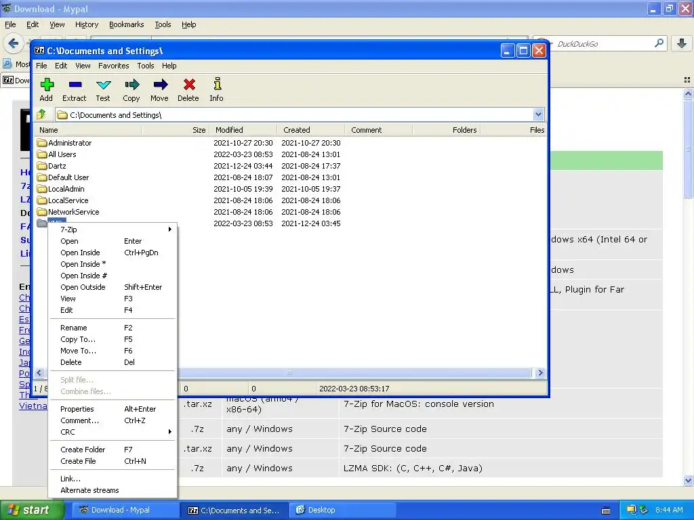Choose Comment... from the context menu
Image resolution: width=694 pixels, height=520 pixels.
tap(113, 420)
